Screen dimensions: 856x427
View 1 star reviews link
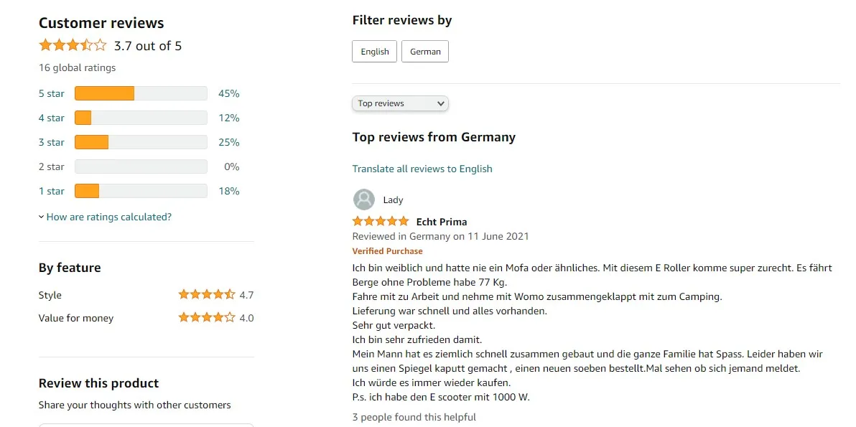click(52, 191)
